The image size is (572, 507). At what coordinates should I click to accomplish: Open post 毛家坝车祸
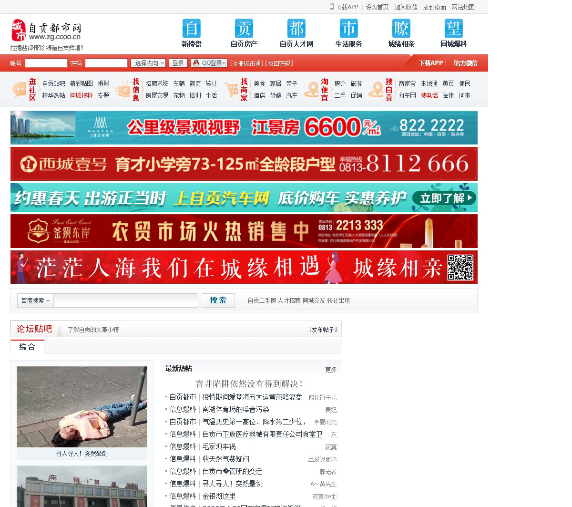pos(219,446)
